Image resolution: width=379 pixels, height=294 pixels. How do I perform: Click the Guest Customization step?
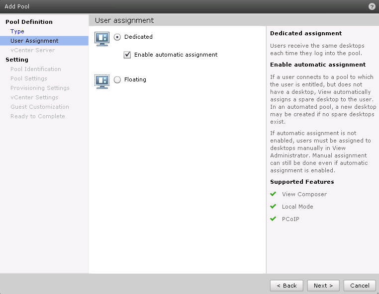pyautogui.click(x=40, y=107)
